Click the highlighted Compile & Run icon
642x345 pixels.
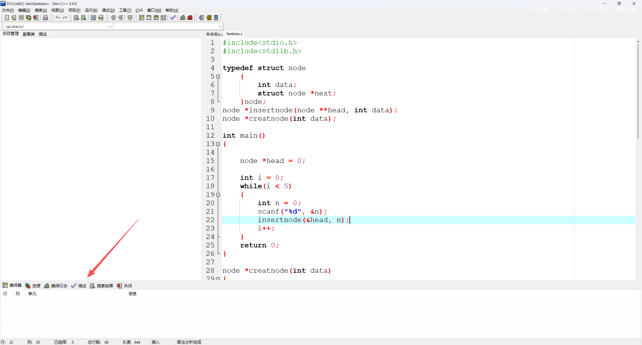156,18
